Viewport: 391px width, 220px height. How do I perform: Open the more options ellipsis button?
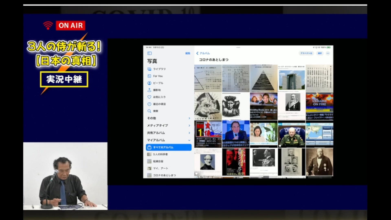(328, 53)
